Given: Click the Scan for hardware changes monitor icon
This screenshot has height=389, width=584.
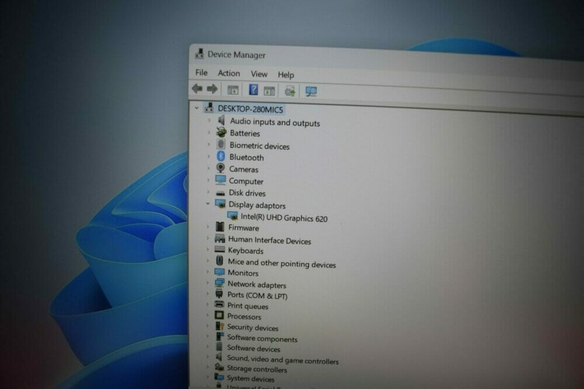Looking at the screenshot, I should [311, 92].
